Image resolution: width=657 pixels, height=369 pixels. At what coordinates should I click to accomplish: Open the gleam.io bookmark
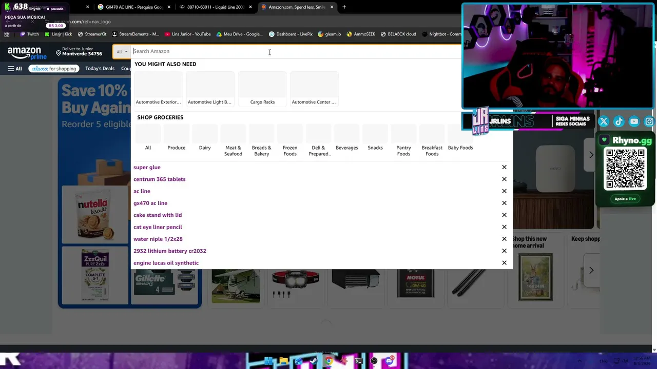tap(330, 34)
